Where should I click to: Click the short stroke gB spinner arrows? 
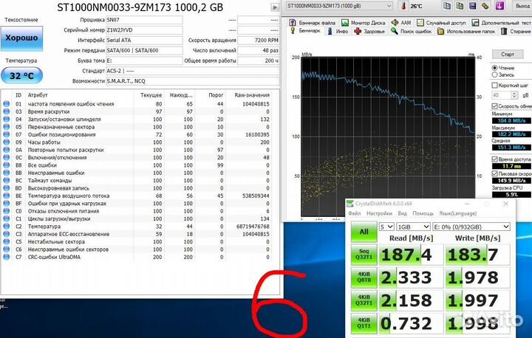coord(514,95)
